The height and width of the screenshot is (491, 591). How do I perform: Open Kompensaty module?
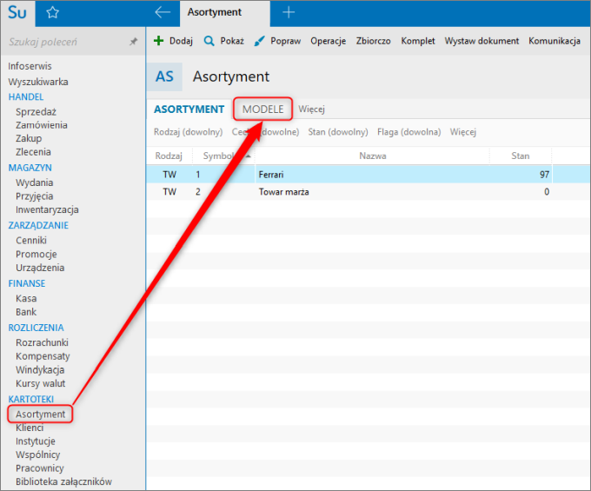coord(43,356)
